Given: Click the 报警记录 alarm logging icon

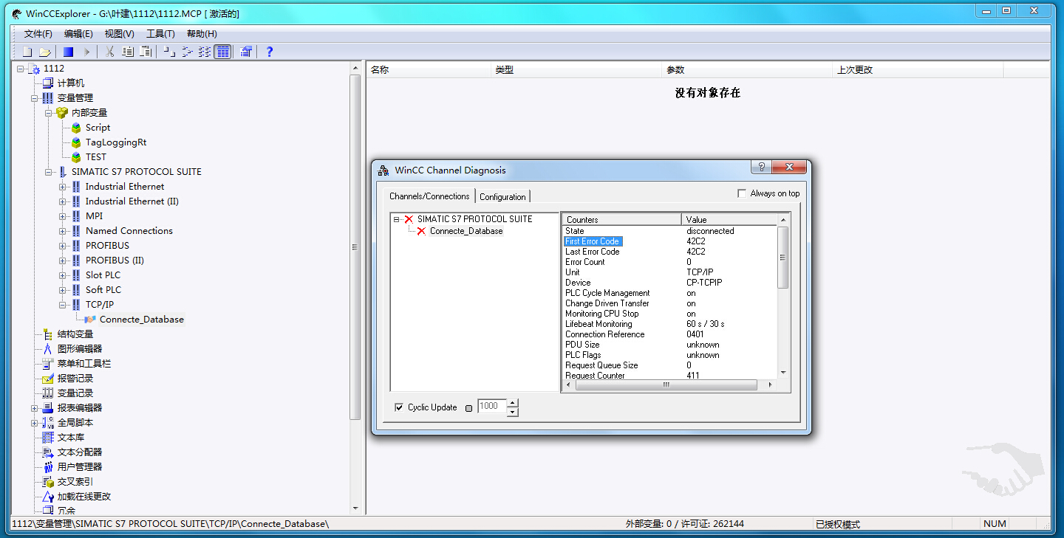Looking at the screenshot, I should [48, 379].
